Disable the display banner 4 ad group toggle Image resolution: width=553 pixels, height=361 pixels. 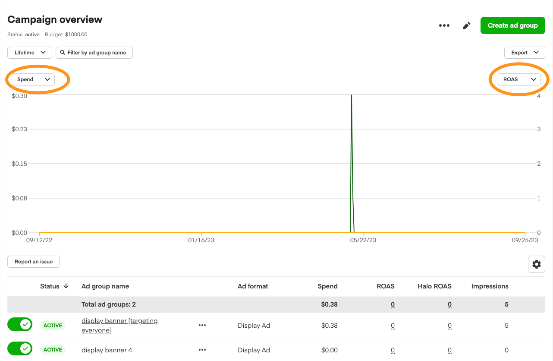(x=20, y=348)
